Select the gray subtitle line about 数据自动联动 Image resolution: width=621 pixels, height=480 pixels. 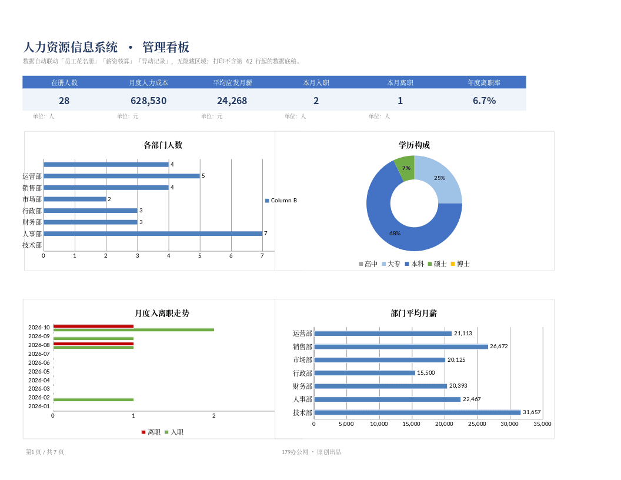(162, 61)
